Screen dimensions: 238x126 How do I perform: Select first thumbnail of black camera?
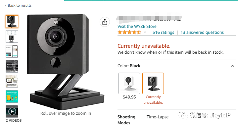(12, 22)
